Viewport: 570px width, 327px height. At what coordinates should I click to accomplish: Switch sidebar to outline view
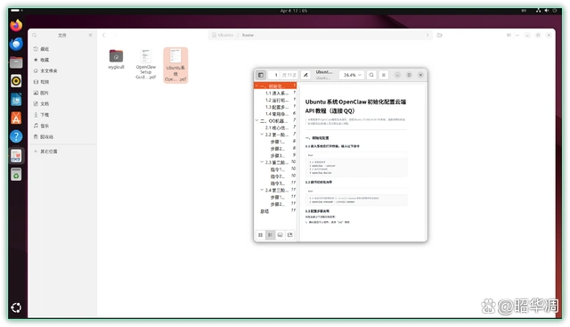[x=270, y=235]
